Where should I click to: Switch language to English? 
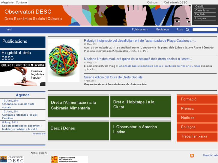tap(200, 14)
